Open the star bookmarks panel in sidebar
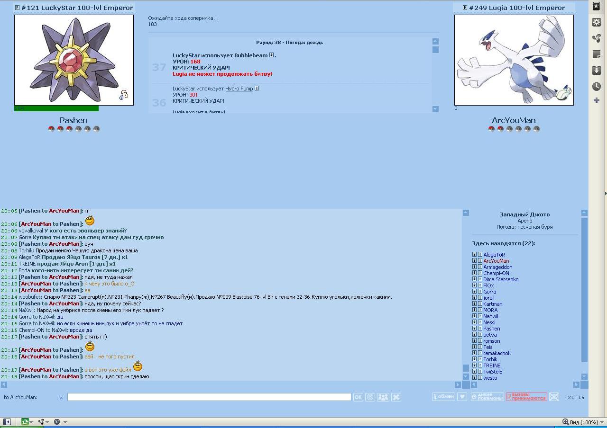 597,6
